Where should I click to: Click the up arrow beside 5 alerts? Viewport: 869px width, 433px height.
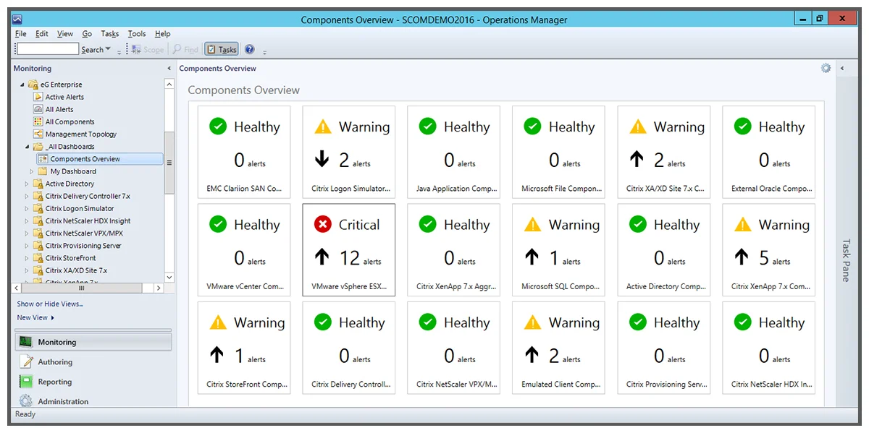click(742, 257)
